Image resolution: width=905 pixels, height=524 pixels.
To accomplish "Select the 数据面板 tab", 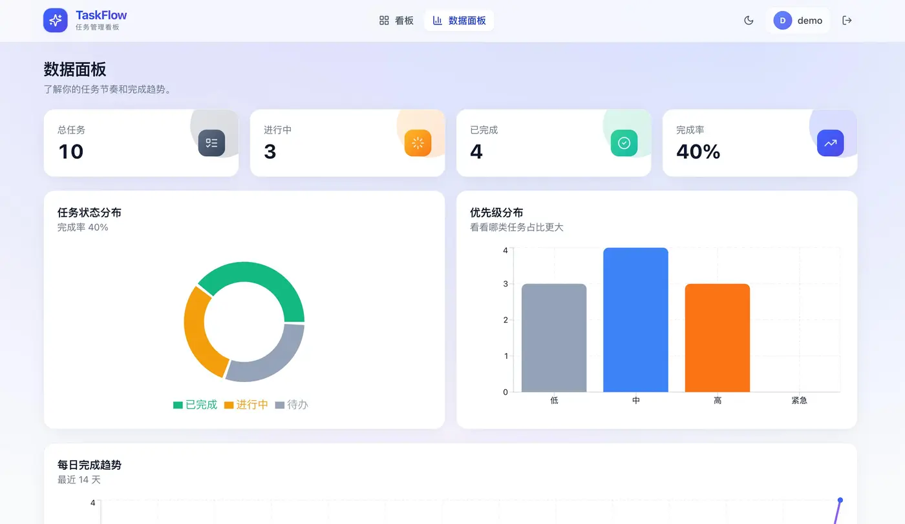I will pyautogui.click(x=459, y=20).
